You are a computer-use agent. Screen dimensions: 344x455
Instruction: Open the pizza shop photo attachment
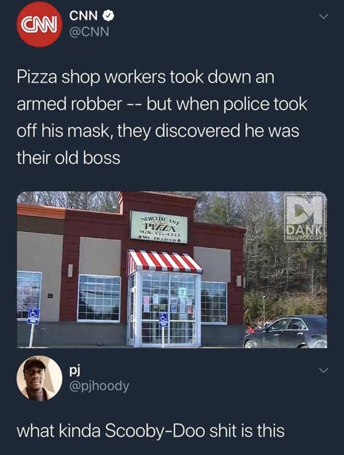[x=172, y=270]
